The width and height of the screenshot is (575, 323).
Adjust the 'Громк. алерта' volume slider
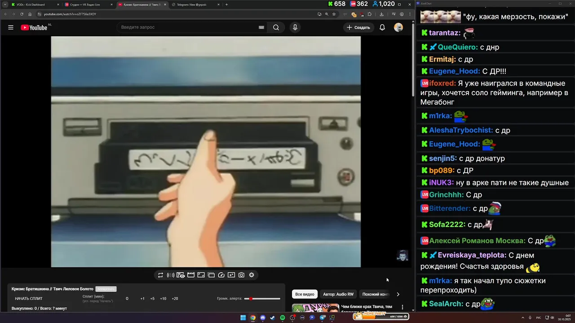262,298
